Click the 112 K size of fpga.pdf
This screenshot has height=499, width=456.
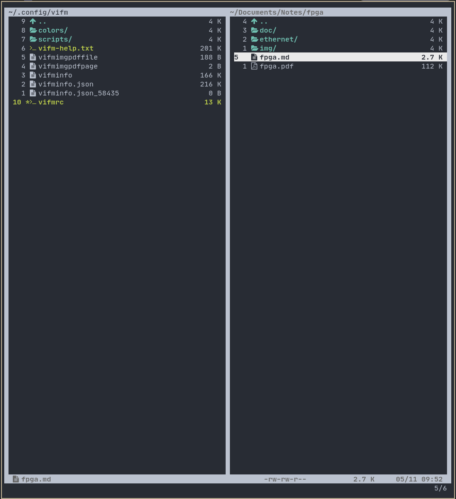(432, 66)
